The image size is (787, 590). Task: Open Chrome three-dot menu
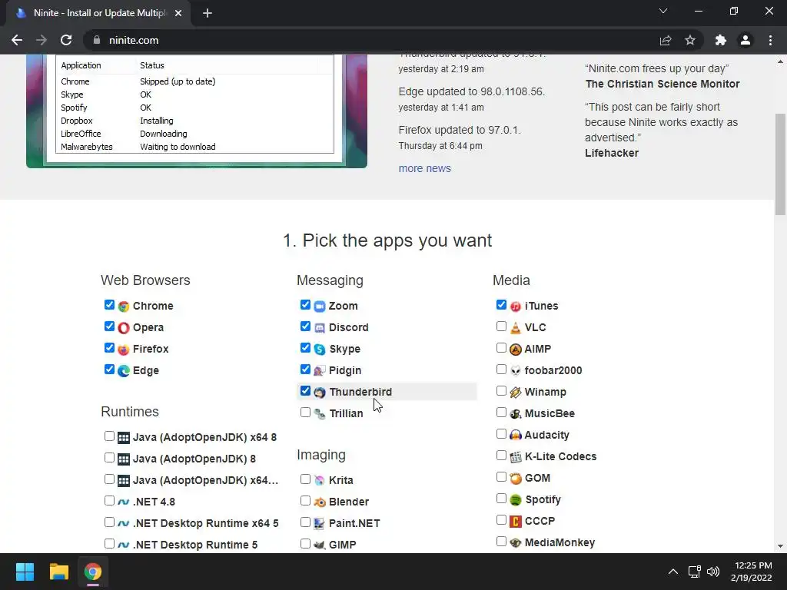(x=770, y=40)
